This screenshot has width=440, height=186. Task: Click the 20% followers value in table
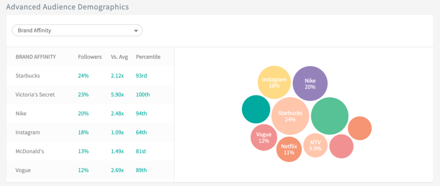point(83,114)
